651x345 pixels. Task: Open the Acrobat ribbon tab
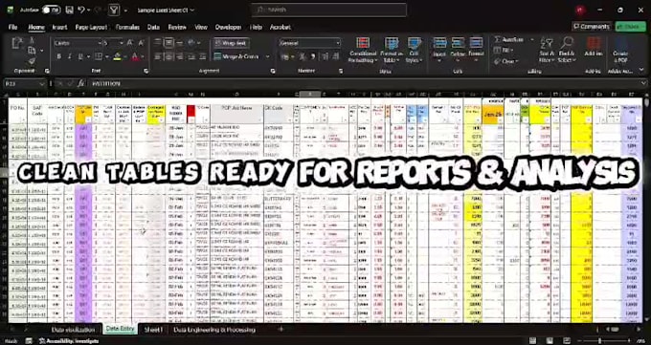281,27
